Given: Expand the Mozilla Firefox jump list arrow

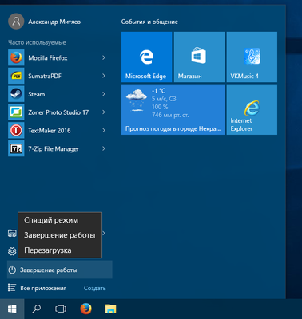Looking at the screenshot, I should (104, 57).
